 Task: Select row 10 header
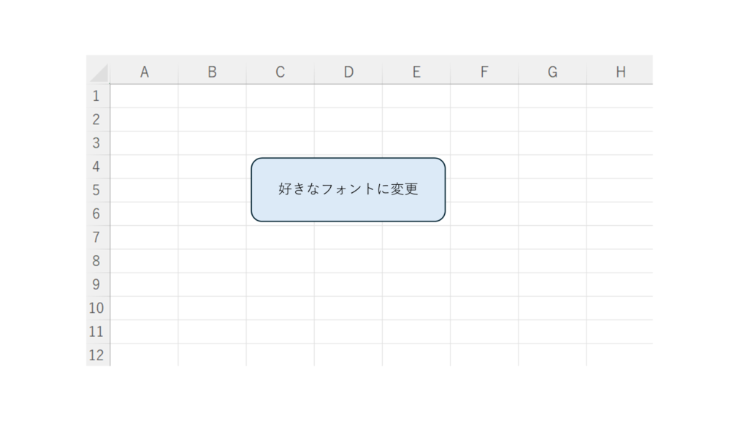pyautogui.click(x=96, y=308)
